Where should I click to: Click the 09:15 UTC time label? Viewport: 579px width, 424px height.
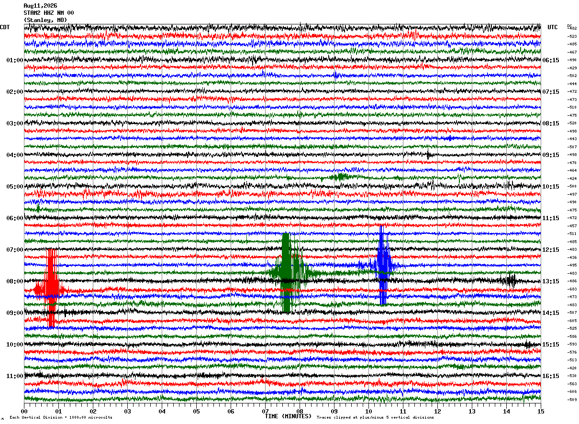[551, 155]
